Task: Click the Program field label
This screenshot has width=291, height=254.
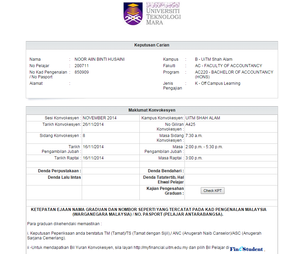Action: 171,72
